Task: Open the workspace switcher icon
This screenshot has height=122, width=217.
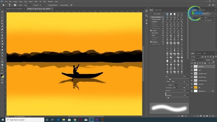Action: click(x=213, y=5)
